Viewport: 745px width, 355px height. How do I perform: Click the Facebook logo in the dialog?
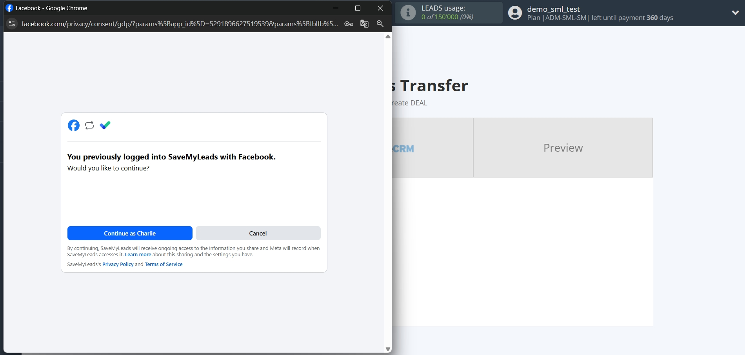tap(74, 125)
